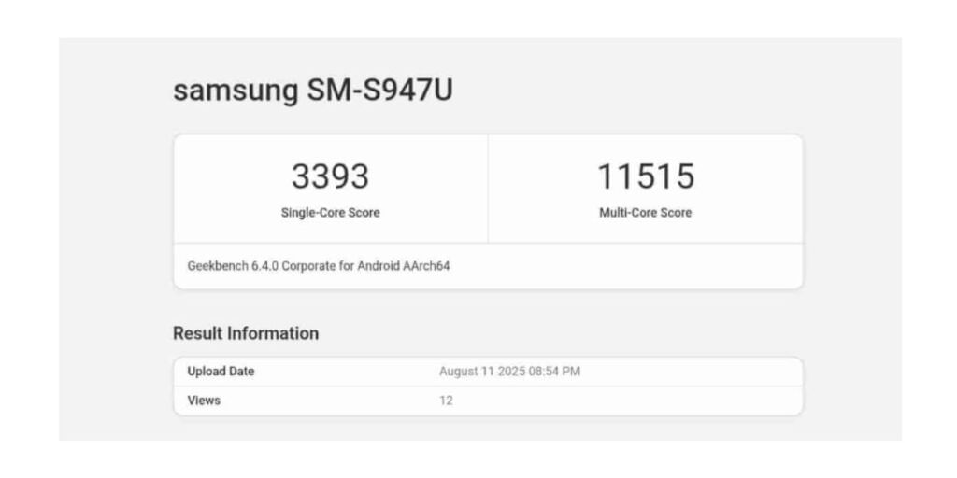The width and height of the screenshot is (957, 478).
Task: Select the August 11 2025 08:54 PM date
Action: [x=509, y=372]
